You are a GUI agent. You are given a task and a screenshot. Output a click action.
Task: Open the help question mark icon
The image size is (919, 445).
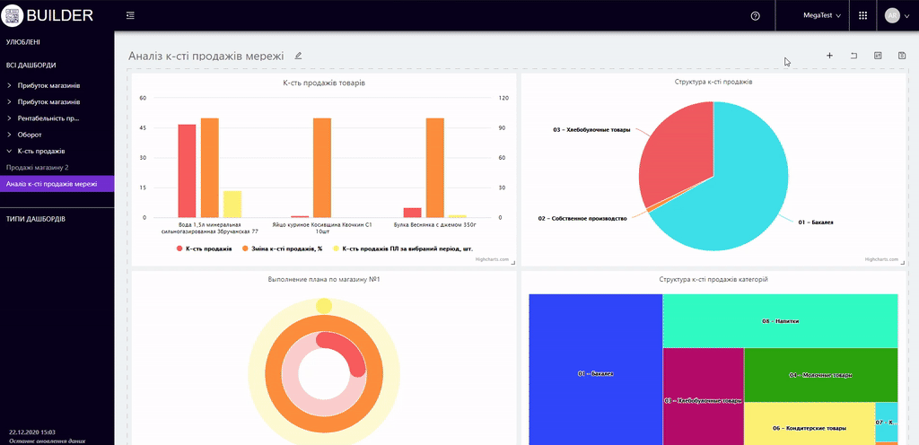(755, 15)
